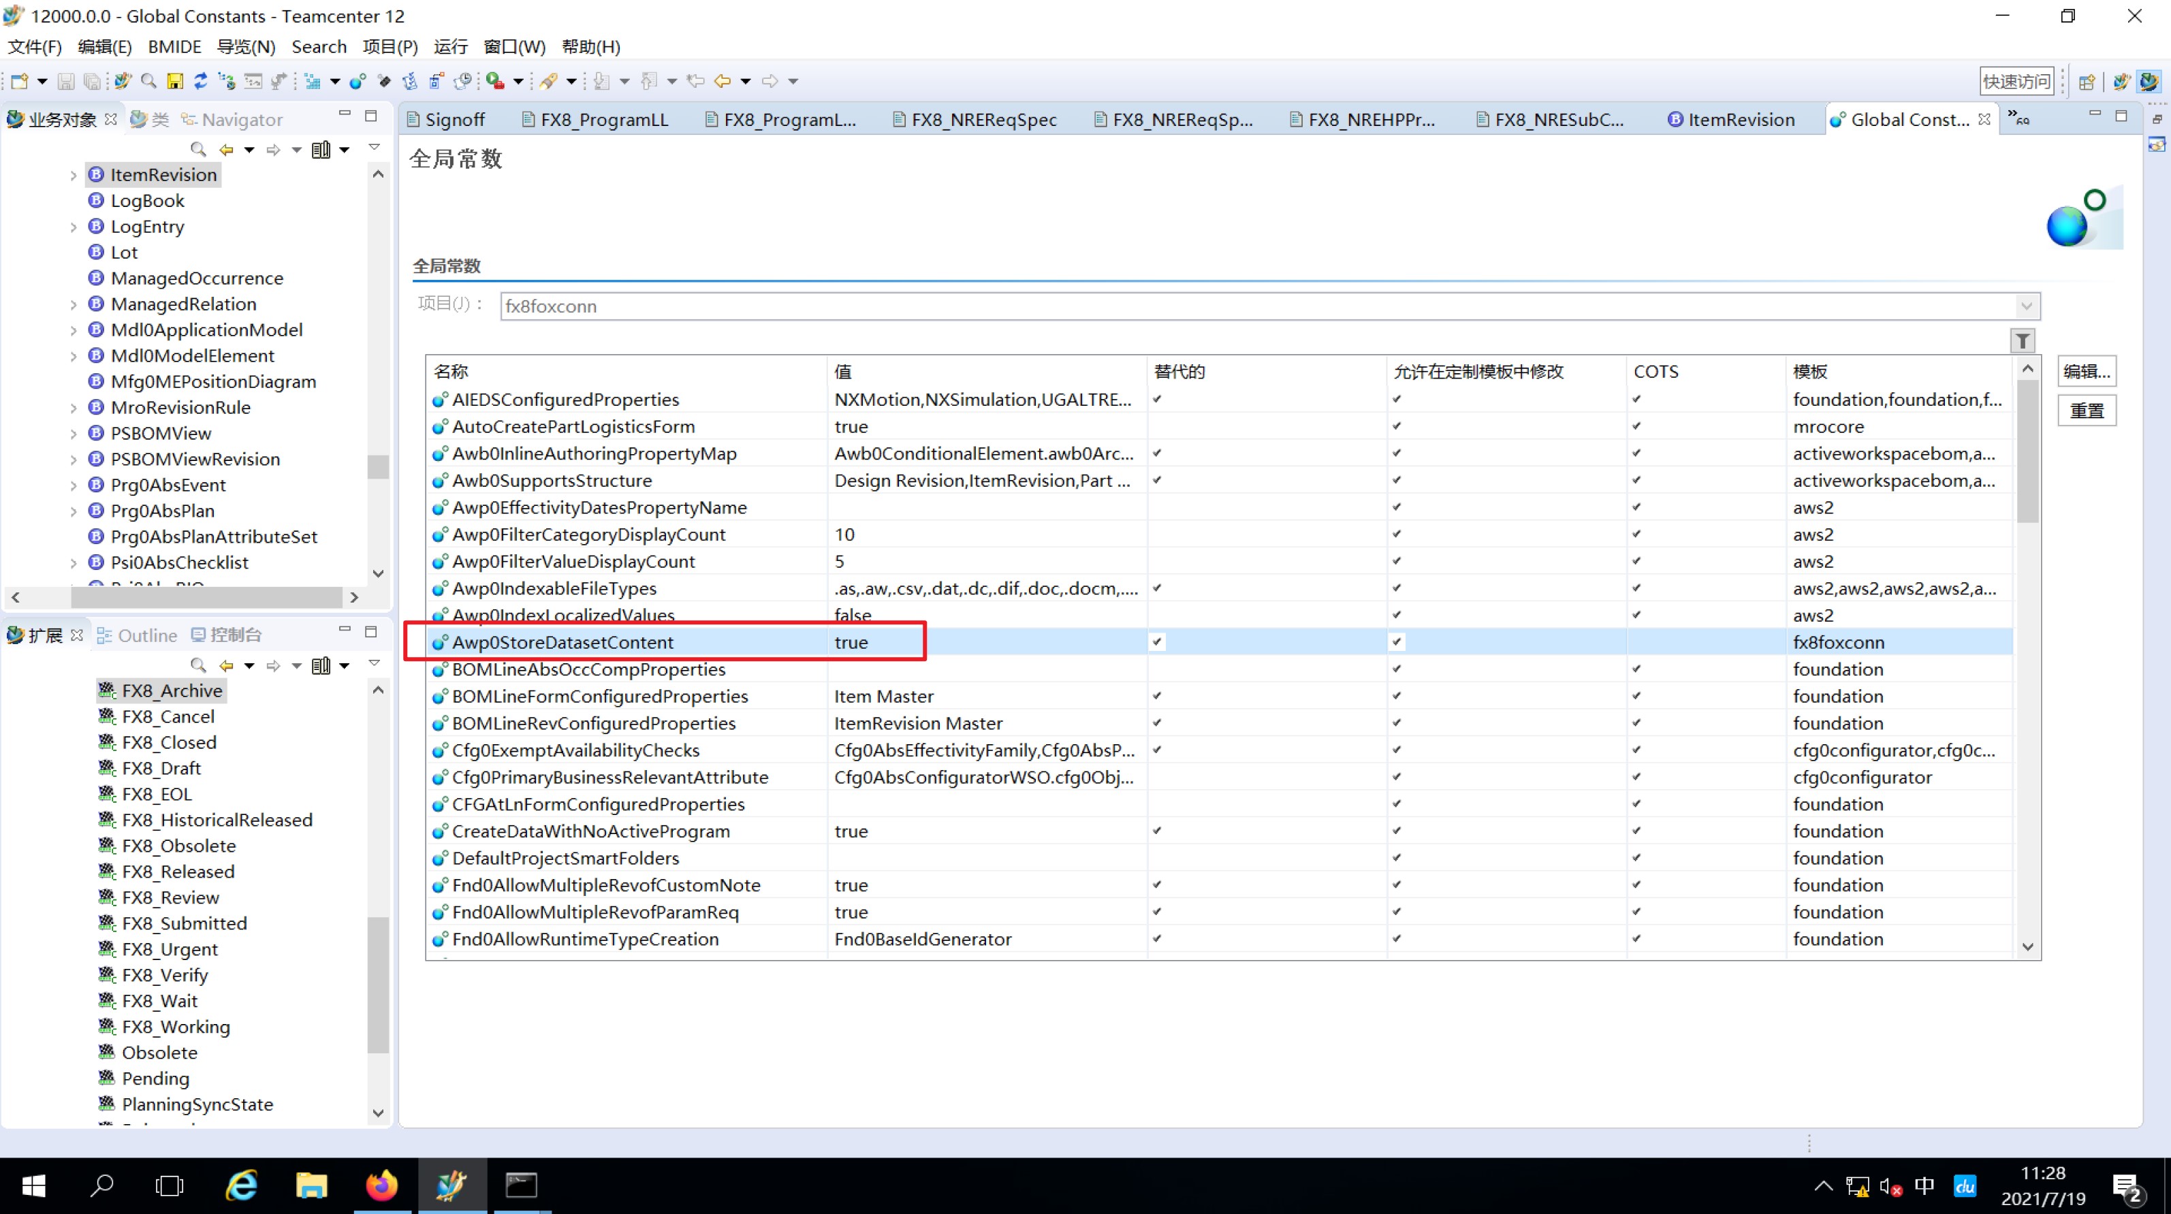Open the fx8foxconn project dropdown
The height and width of the screenshot is (1214, 2171).
click(2026, 306)
